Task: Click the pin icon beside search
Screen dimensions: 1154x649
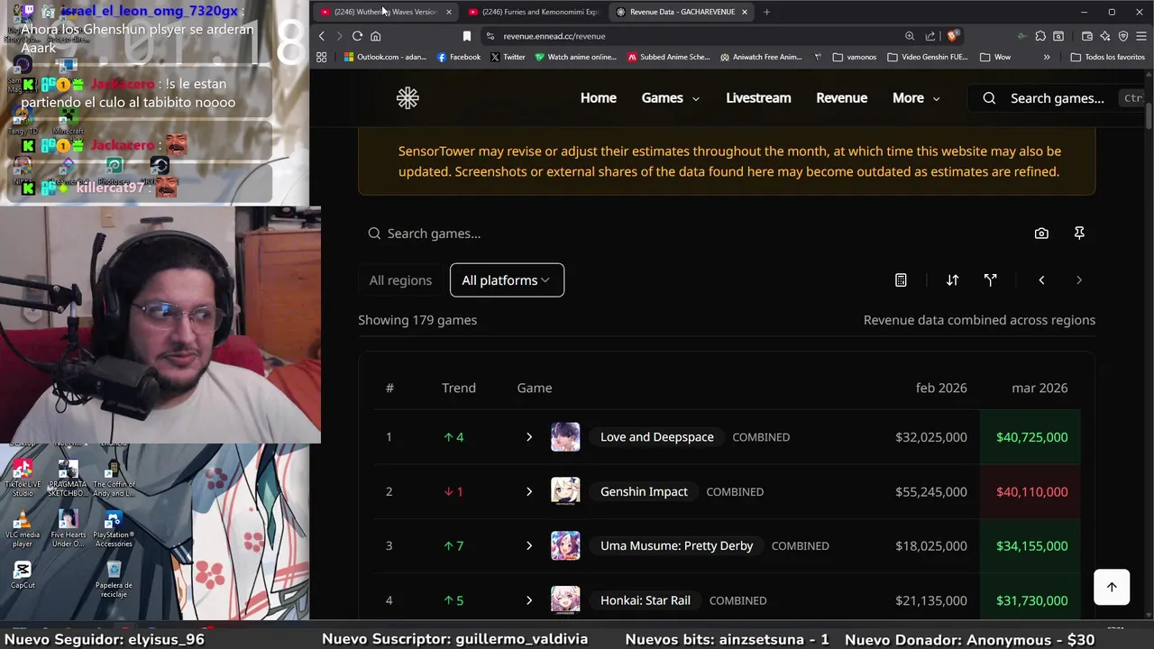Action: pyautogui.click(x=1079, y=233)
